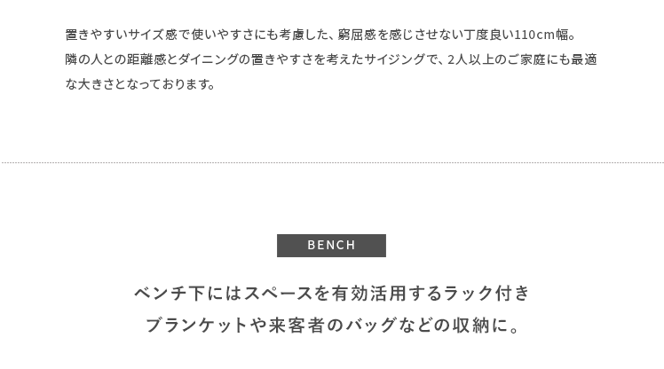Click the dark BENCH label badge
664x369 pixels.
click(x=331, y=246)
